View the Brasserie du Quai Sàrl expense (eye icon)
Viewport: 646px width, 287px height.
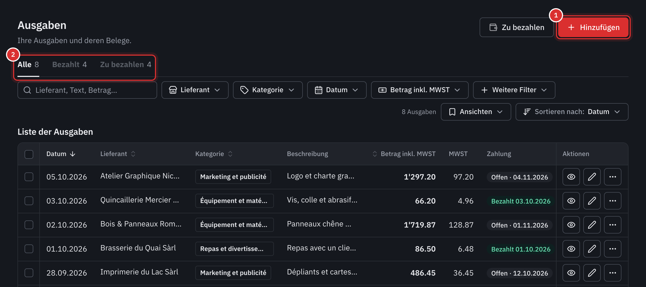(x=571, y=249)
